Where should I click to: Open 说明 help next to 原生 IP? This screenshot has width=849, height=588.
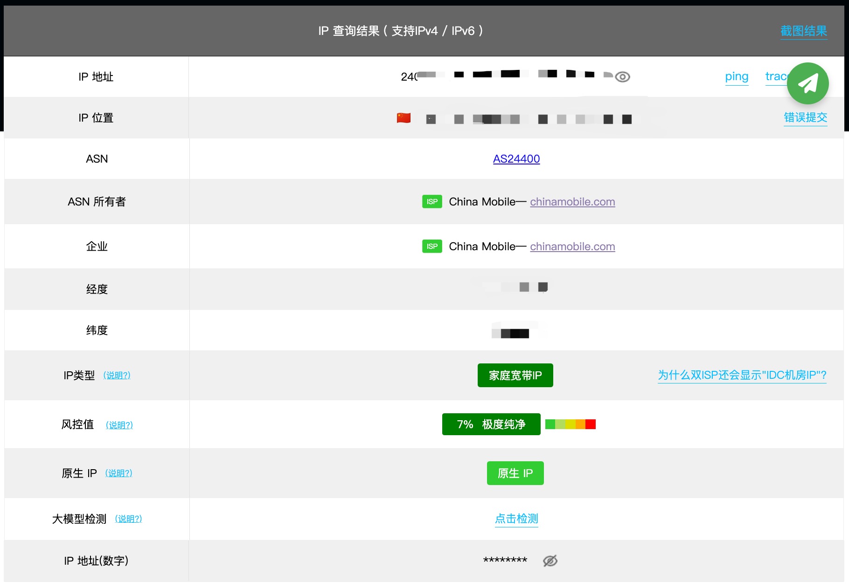point(118,473)
